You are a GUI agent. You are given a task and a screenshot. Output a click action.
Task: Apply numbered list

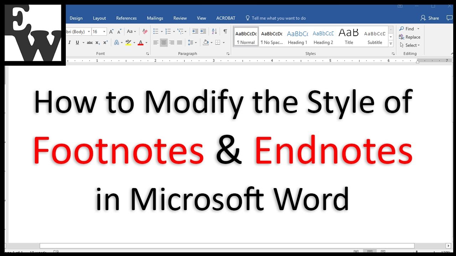point(168,32)
